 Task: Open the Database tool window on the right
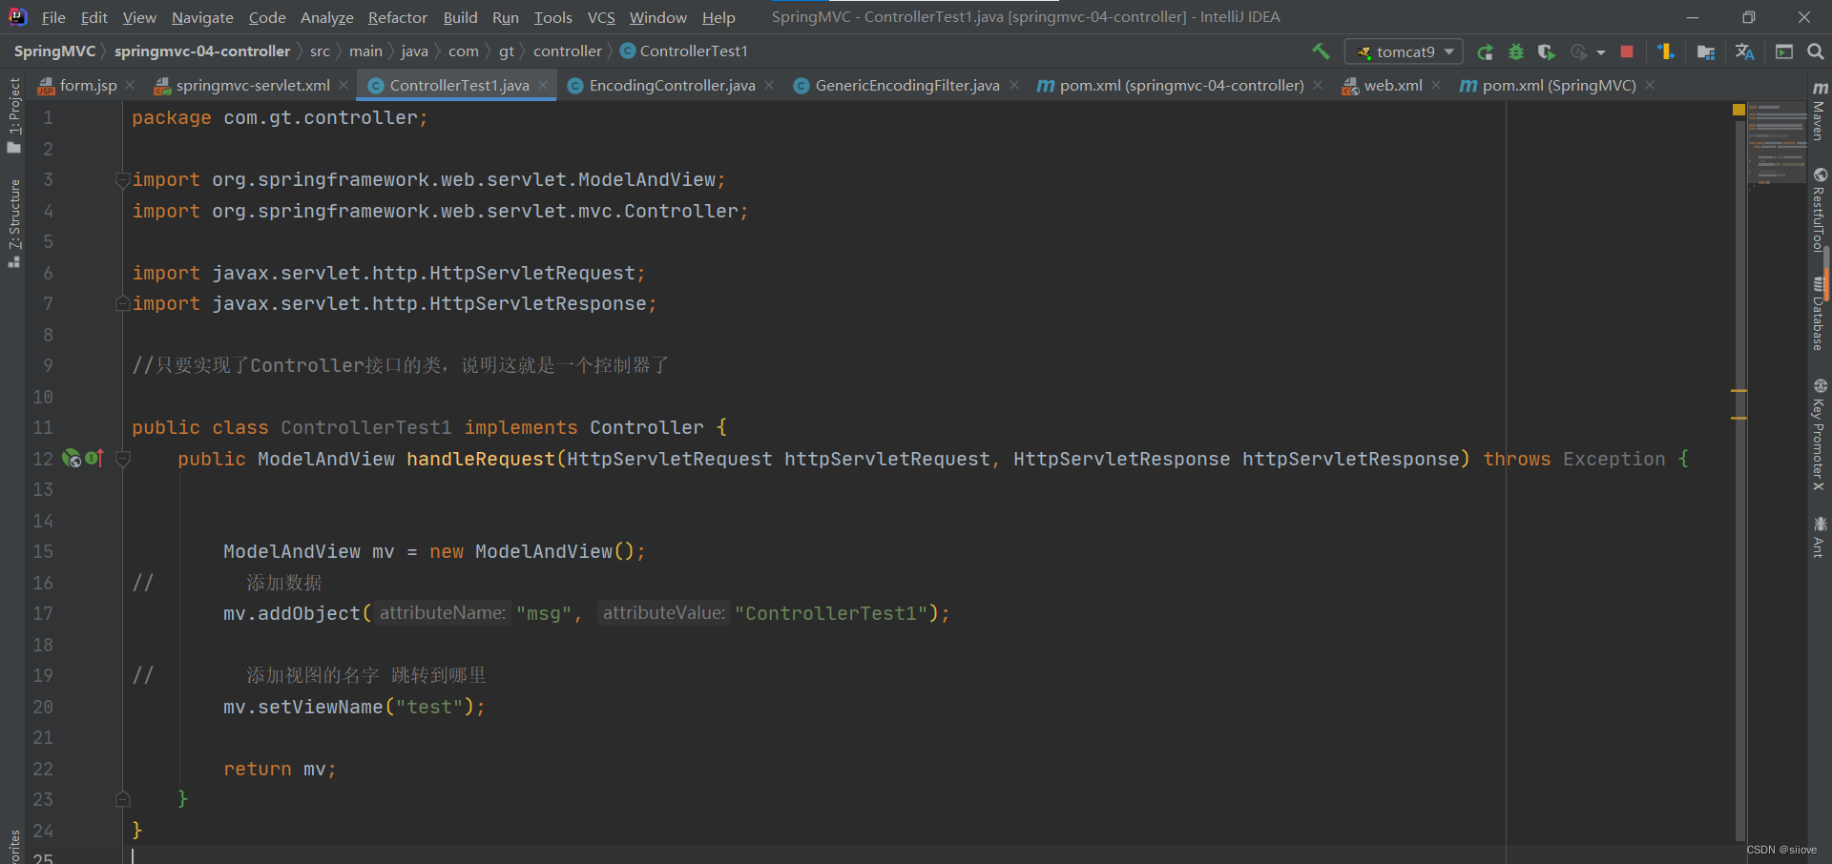pos(1822,315)
